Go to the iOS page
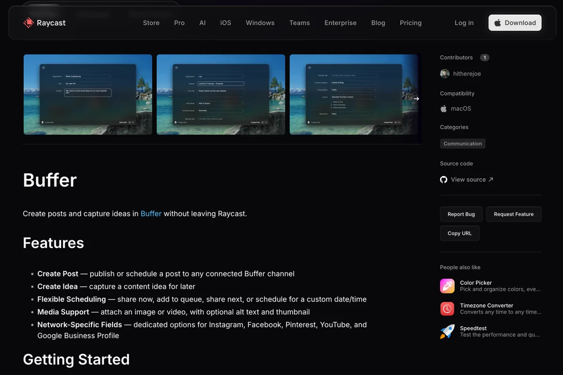 226,22
